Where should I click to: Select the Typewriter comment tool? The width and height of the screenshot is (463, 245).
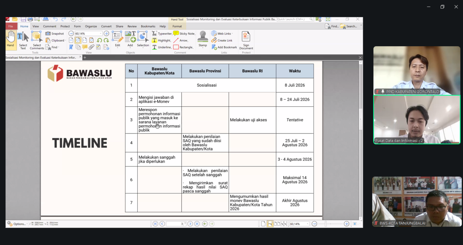(x=162, y=34)
